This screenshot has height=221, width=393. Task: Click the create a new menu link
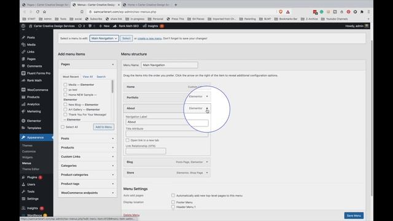click(149, 38)
